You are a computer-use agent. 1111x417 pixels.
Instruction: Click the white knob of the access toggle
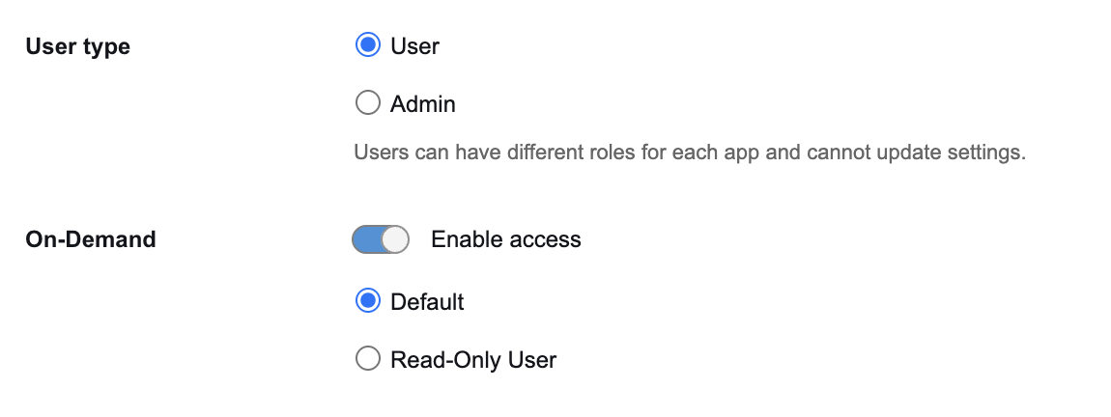394,239
